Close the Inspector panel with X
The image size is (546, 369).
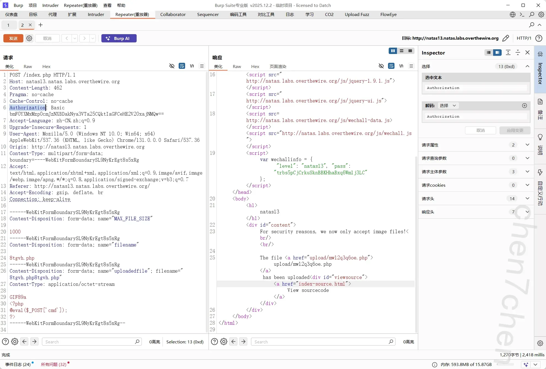tap(528, 53)
